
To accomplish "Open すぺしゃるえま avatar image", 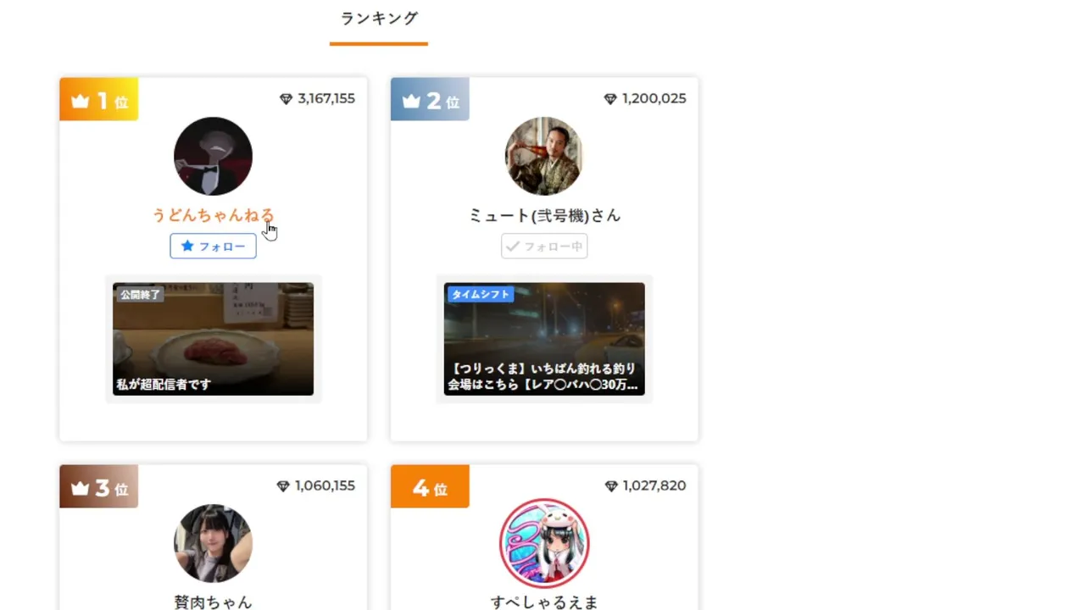I will pos(544,543).
